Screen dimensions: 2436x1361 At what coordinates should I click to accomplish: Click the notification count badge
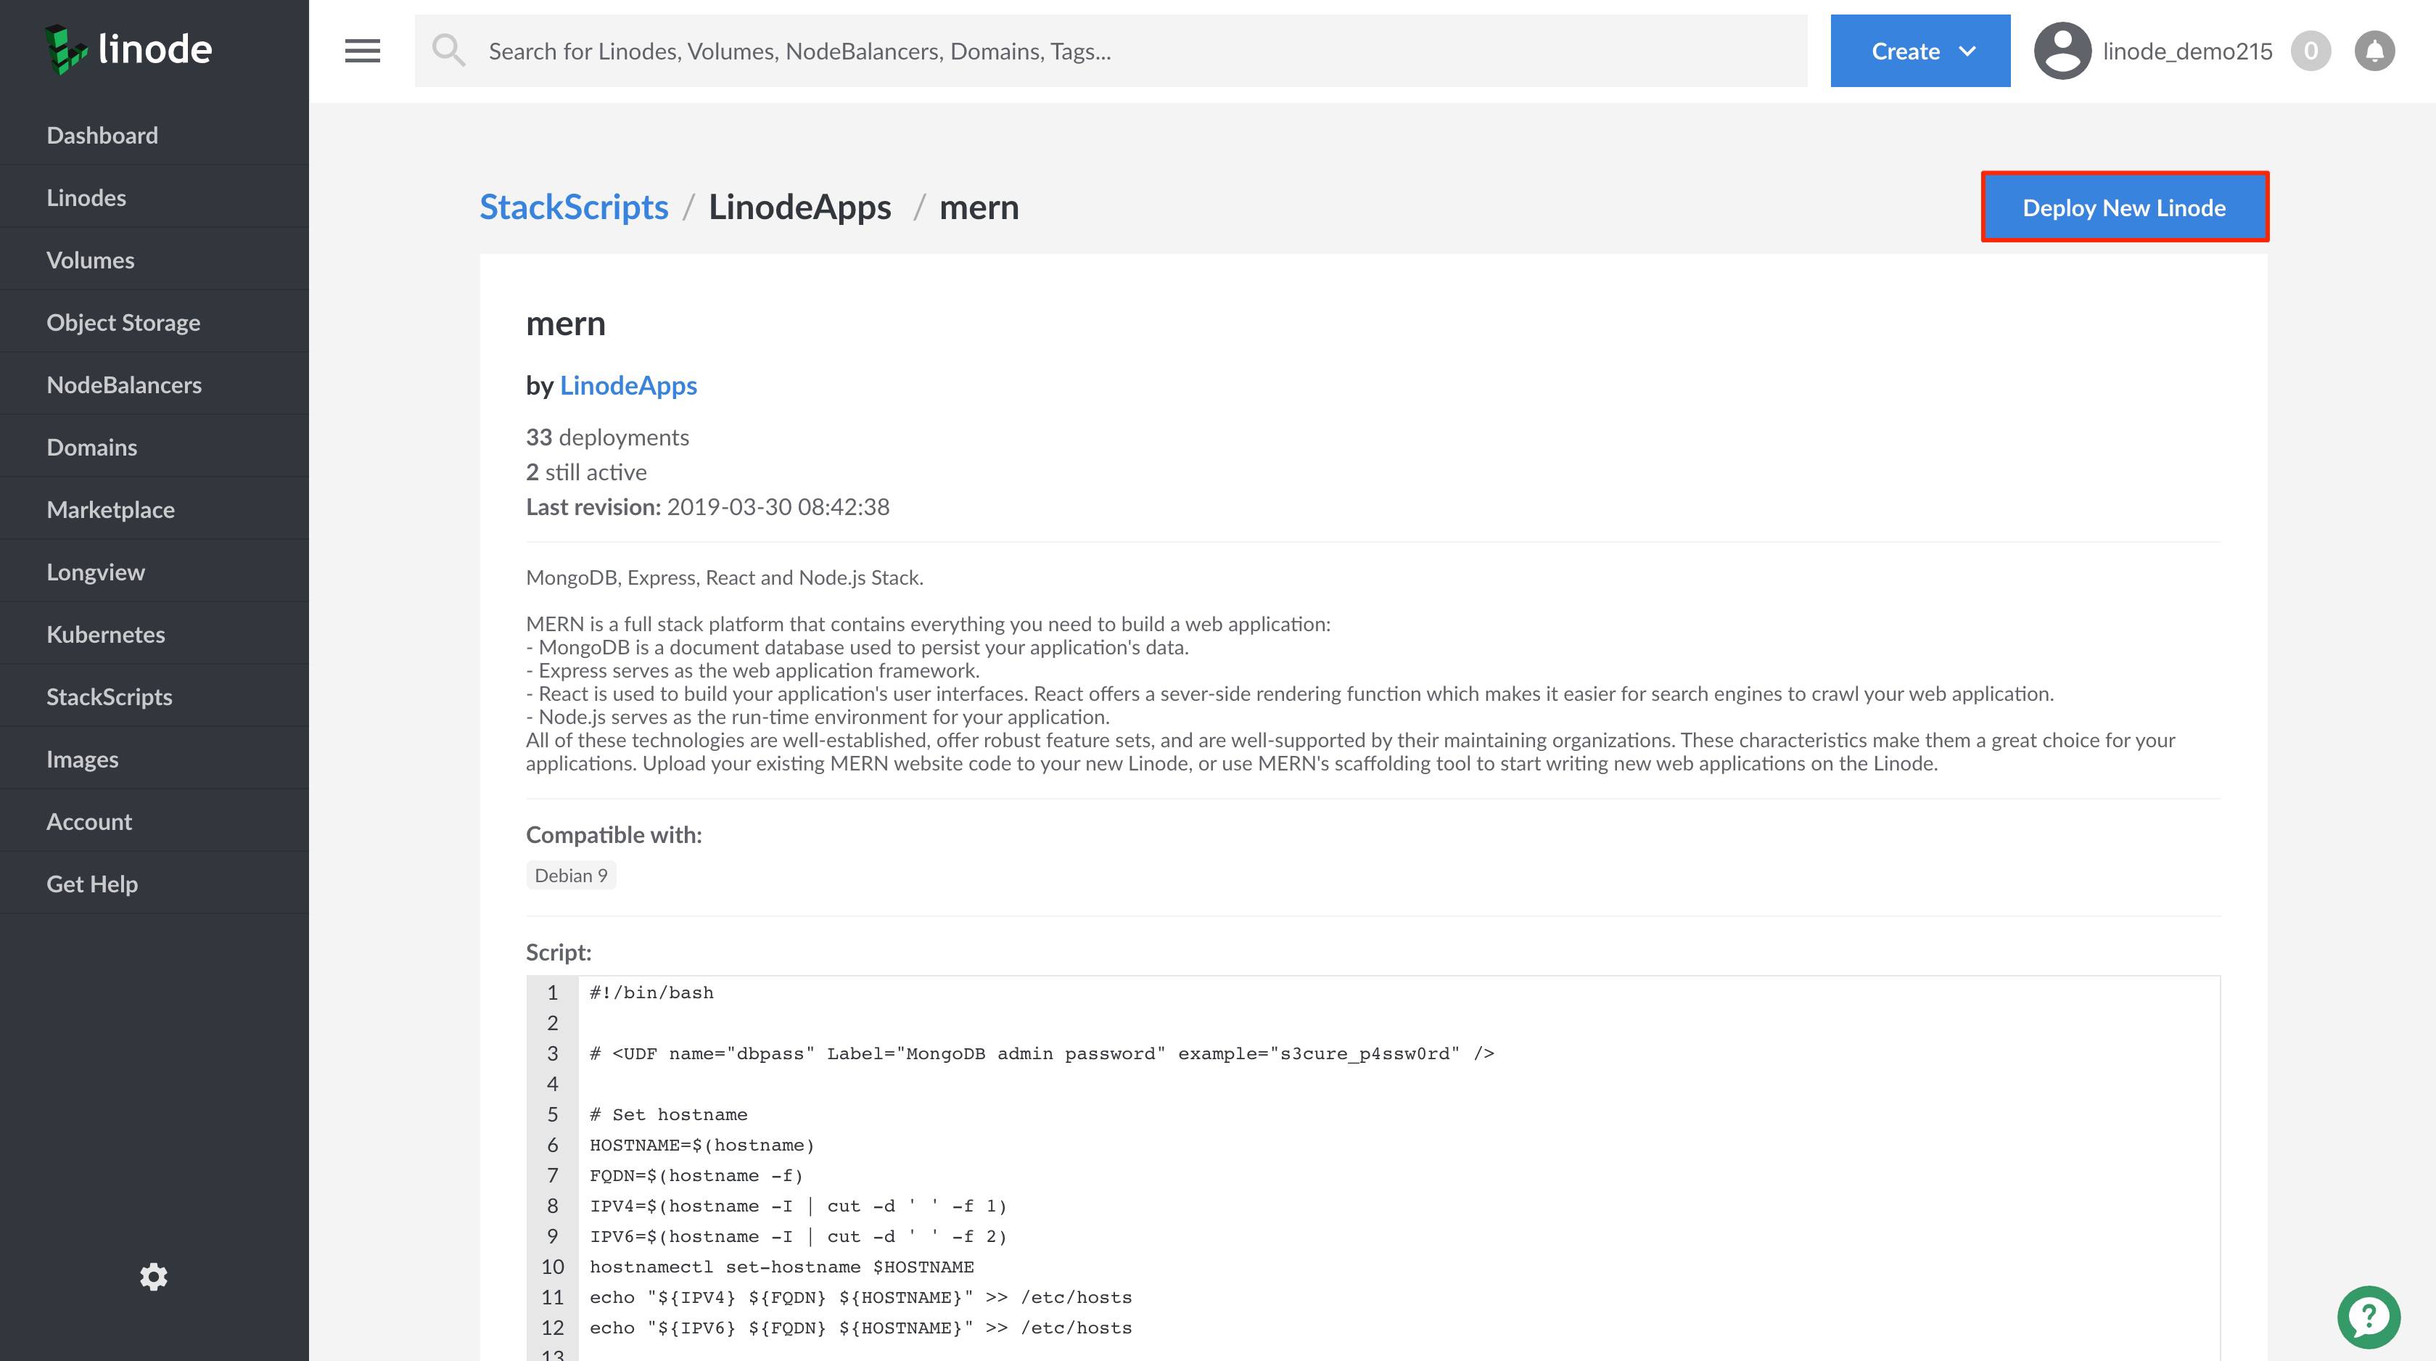(x=2312, y=50)
